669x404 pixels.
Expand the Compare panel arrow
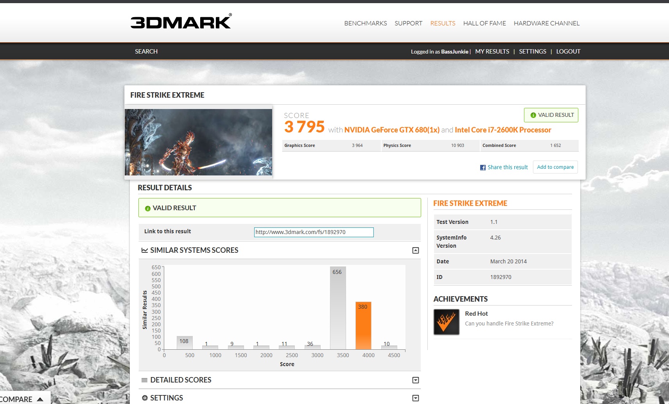pyautogui.click(x=40, y=399)
